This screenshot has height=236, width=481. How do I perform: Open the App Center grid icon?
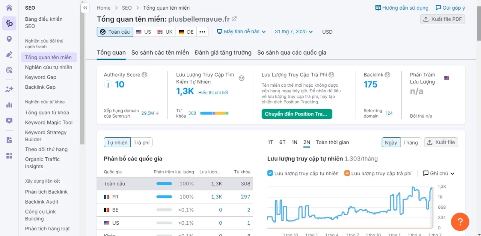pyautogui.click(x=9, y=156)
